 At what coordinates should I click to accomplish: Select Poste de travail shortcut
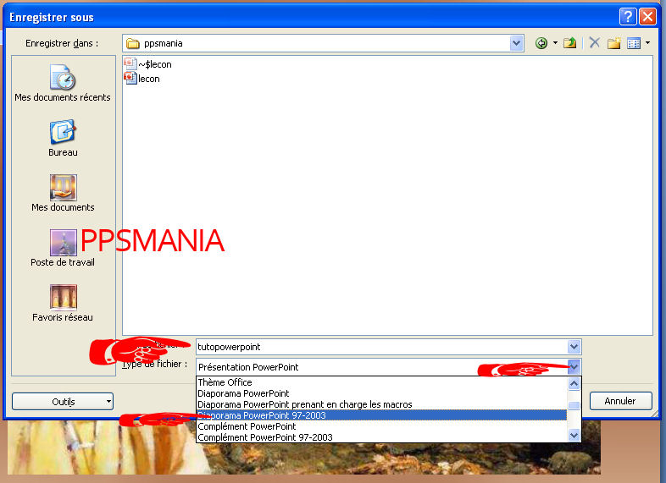[x=63, y=248]
